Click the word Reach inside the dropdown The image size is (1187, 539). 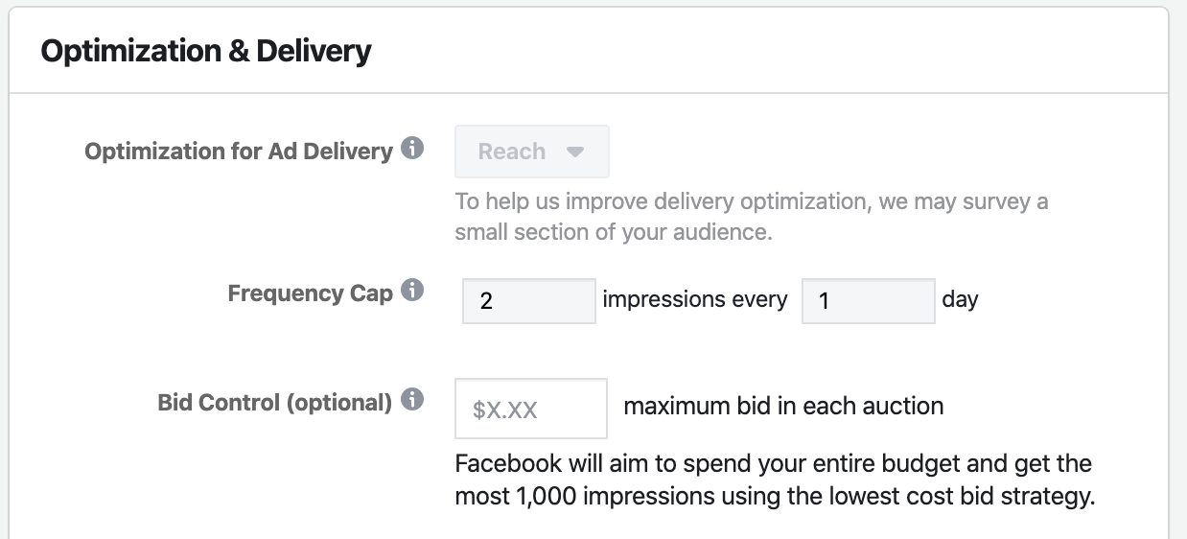point(512,152)
